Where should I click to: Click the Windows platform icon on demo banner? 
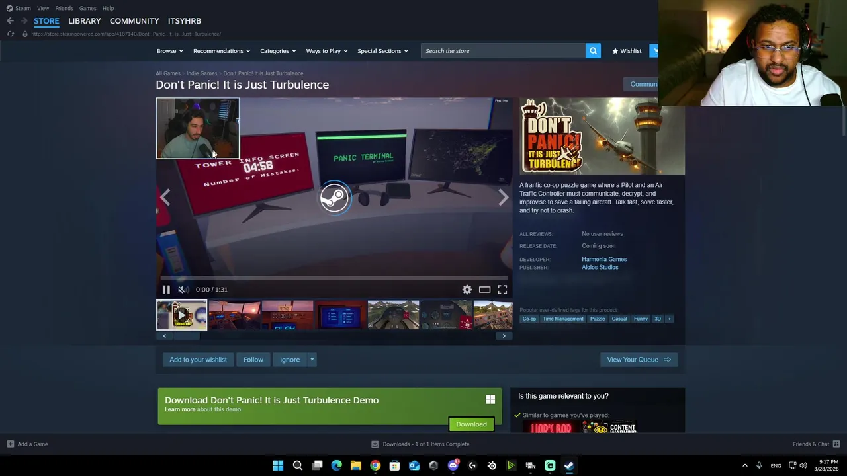[x=490, y=399]
